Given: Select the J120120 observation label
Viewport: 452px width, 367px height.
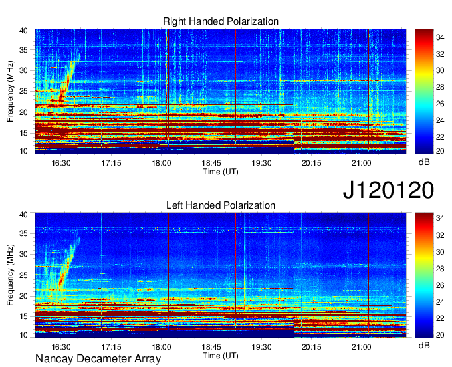Looking at the screenshot, I should (388, 189).
